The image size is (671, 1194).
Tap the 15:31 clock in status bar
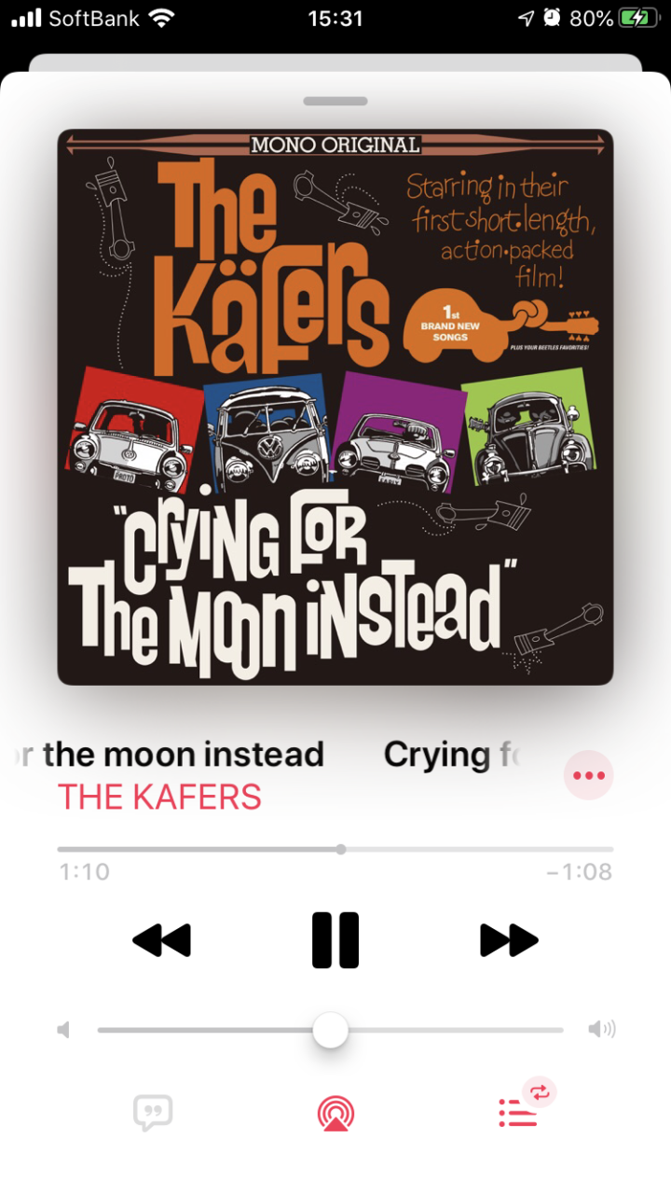pyautogui.click(x=335, y=18)
